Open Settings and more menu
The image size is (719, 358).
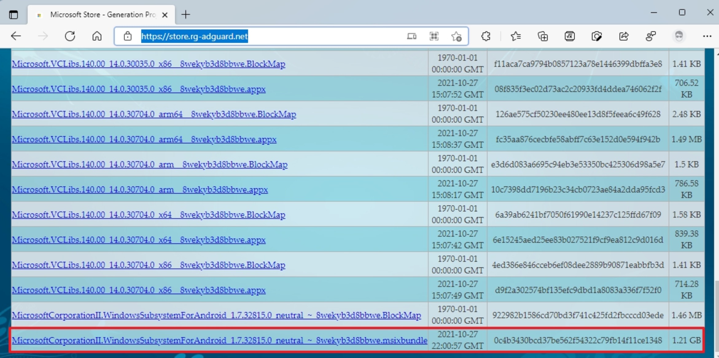(707, 36)
